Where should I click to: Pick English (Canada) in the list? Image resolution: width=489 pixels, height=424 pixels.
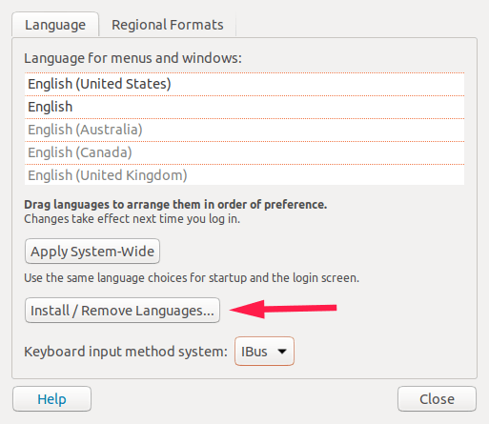coord(244,152)
